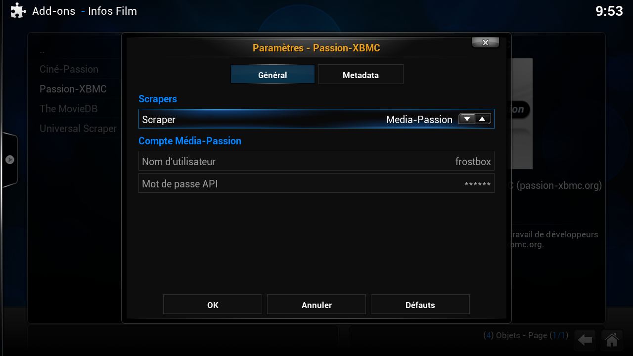Select previous scraper with down arrow
The width and height of the screenshot is (633, 356).
pyautogui.click(x=467, y=119)
